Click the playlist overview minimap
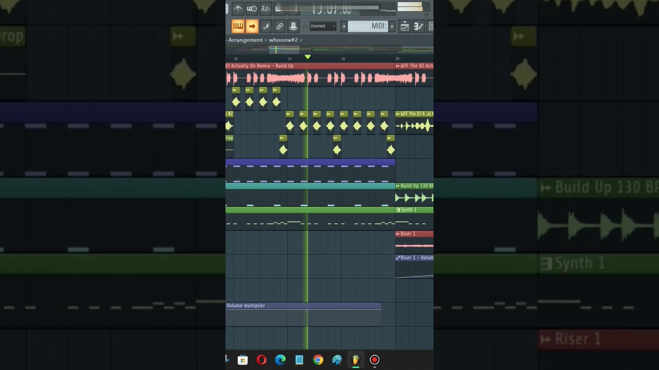 pyautogui.click(x=329, y=49)
